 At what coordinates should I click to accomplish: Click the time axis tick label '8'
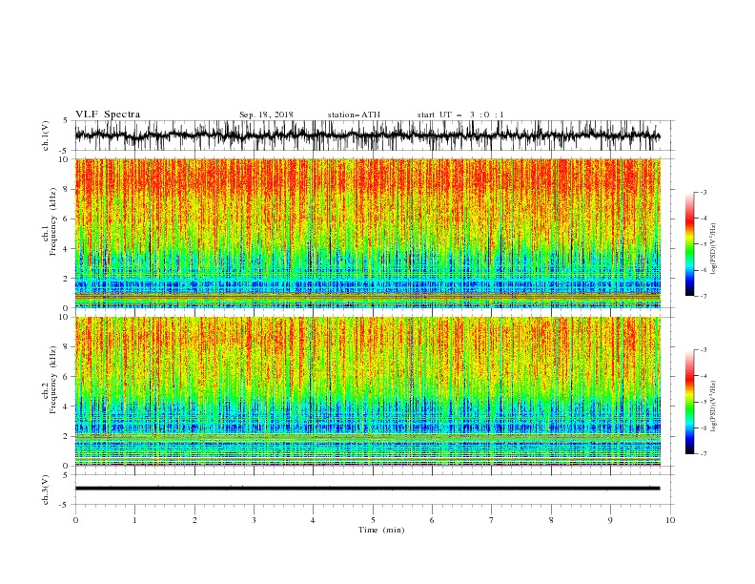tap(551, 520)
